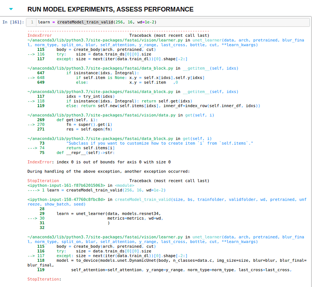This screenshot has height=287, width=312.
Task: Click the RUN MODEL EXPERIMENTS heading
Action: (110, 9)
